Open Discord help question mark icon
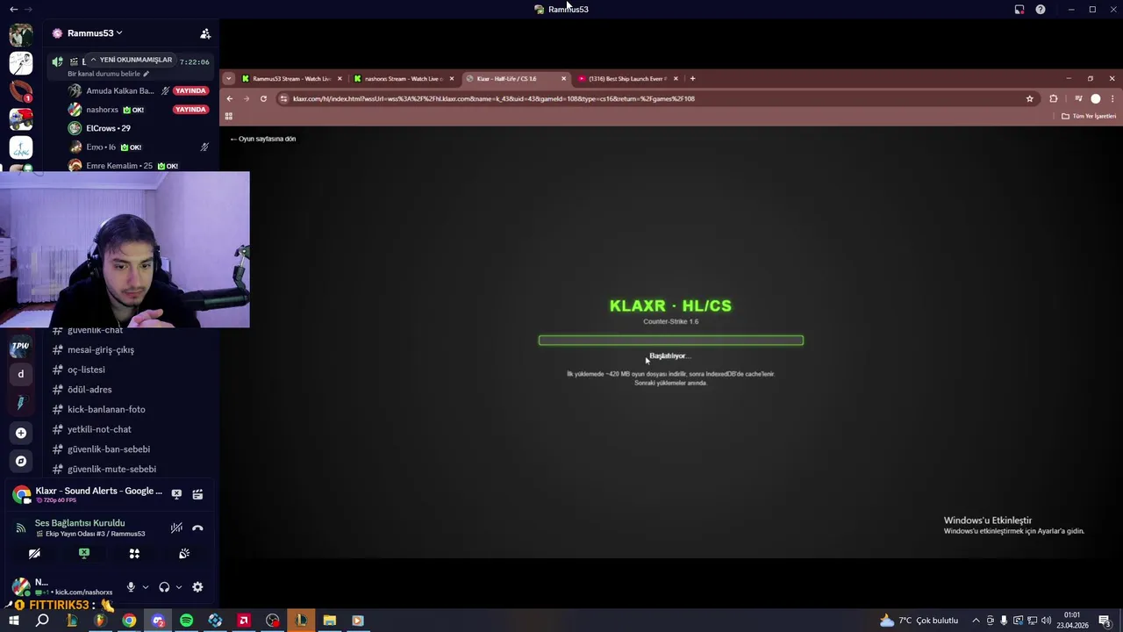The image size is (1123, 632). coord(1041,10)
